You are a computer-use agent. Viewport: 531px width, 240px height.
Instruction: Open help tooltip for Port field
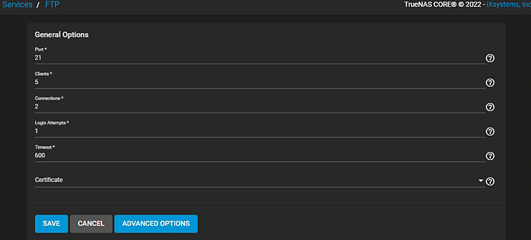490,58
